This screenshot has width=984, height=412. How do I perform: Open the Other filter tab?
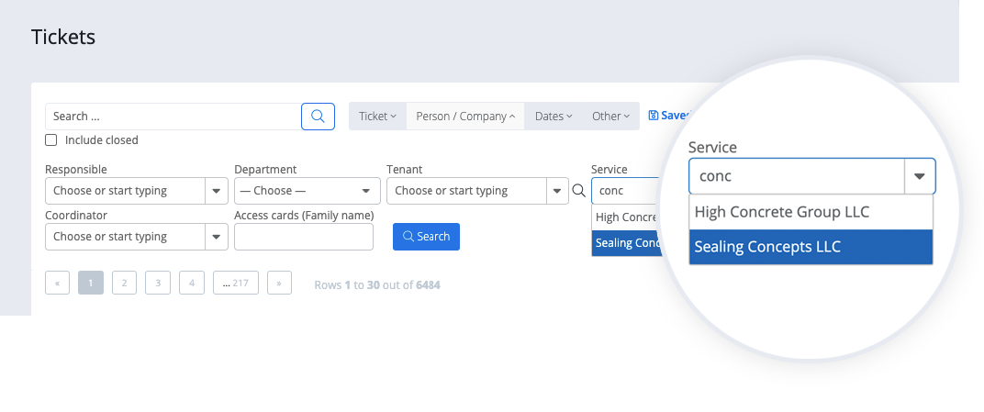pos(610,116)
